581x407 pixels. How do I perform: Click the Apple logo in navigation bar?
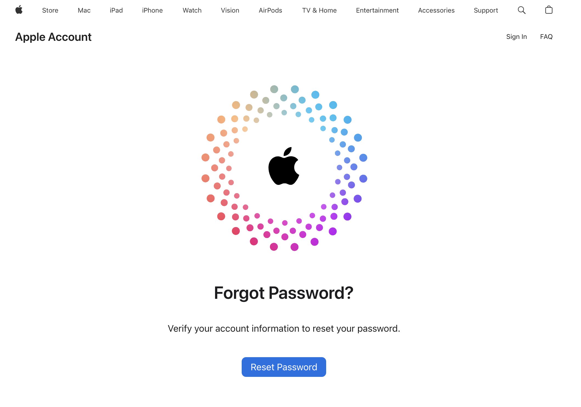(19, 10)
